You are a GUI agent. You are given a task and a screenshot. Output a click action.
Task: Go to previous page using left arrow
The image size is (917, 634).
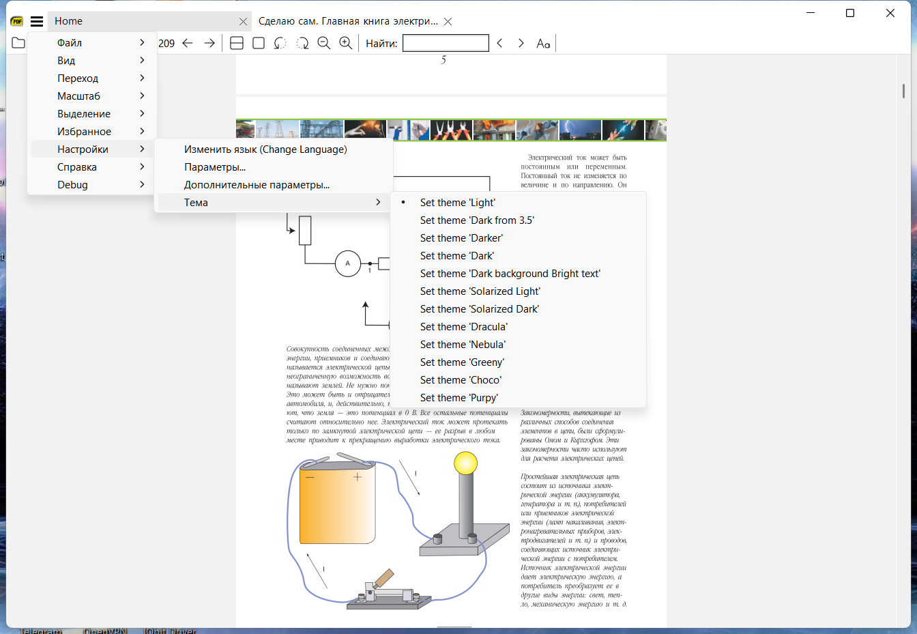188,43
